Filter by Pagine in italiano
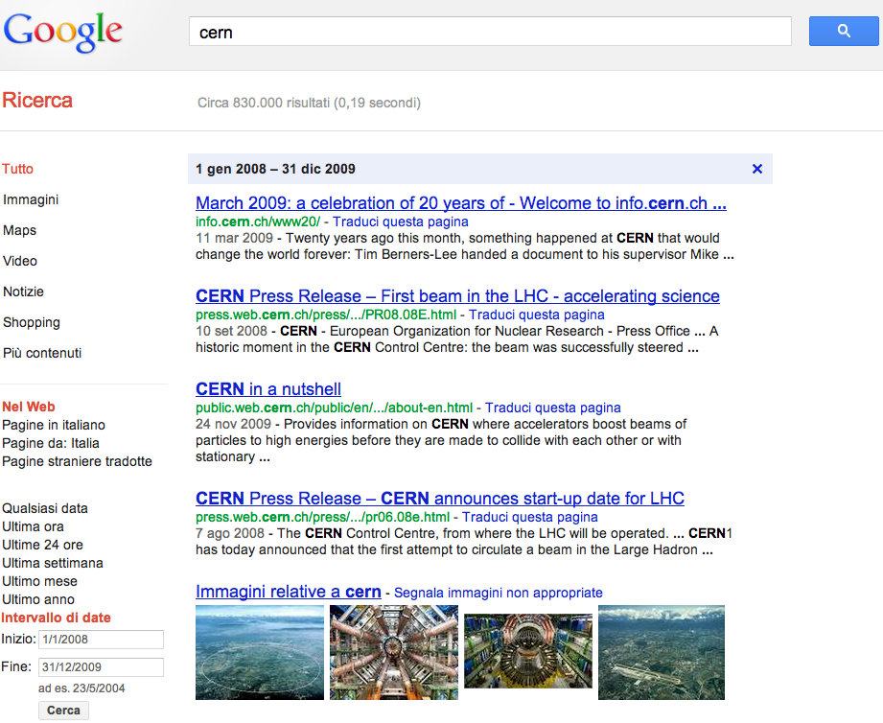 point(54,425)
